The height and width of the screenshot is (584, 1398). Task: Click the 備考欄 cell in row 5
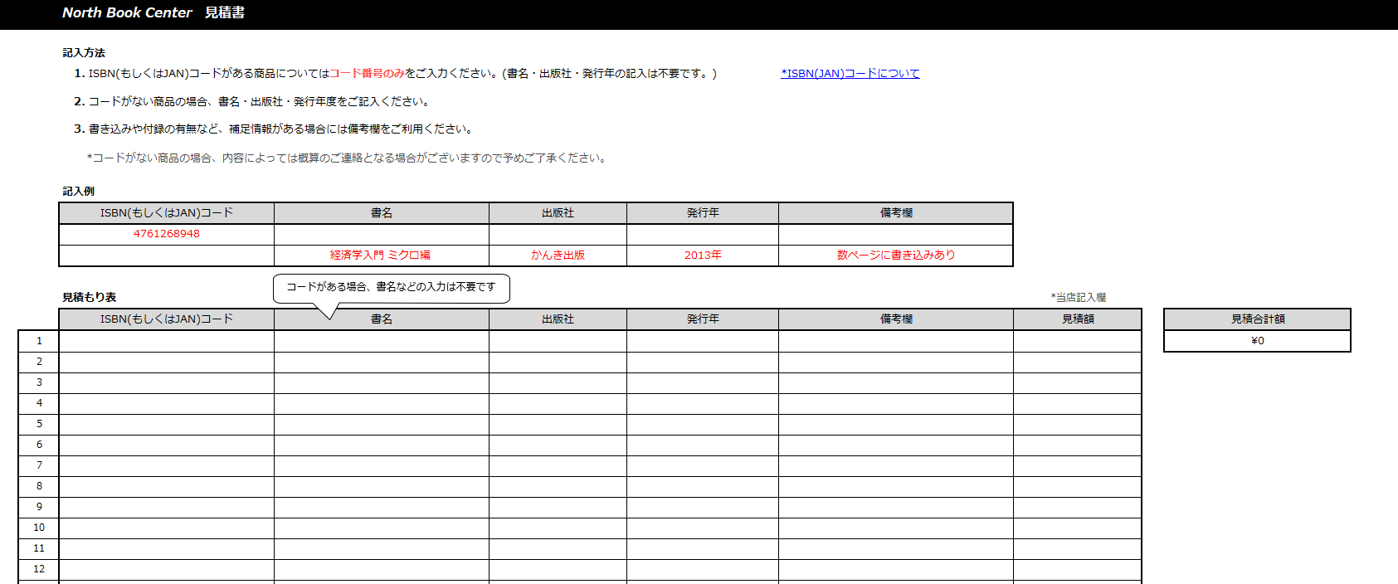click(896, 424)
